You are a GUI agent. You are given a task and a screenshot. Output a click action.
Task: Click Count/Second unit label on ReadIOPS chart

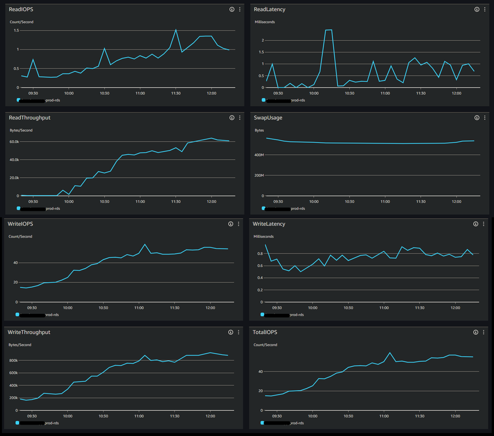coord(21,22)
